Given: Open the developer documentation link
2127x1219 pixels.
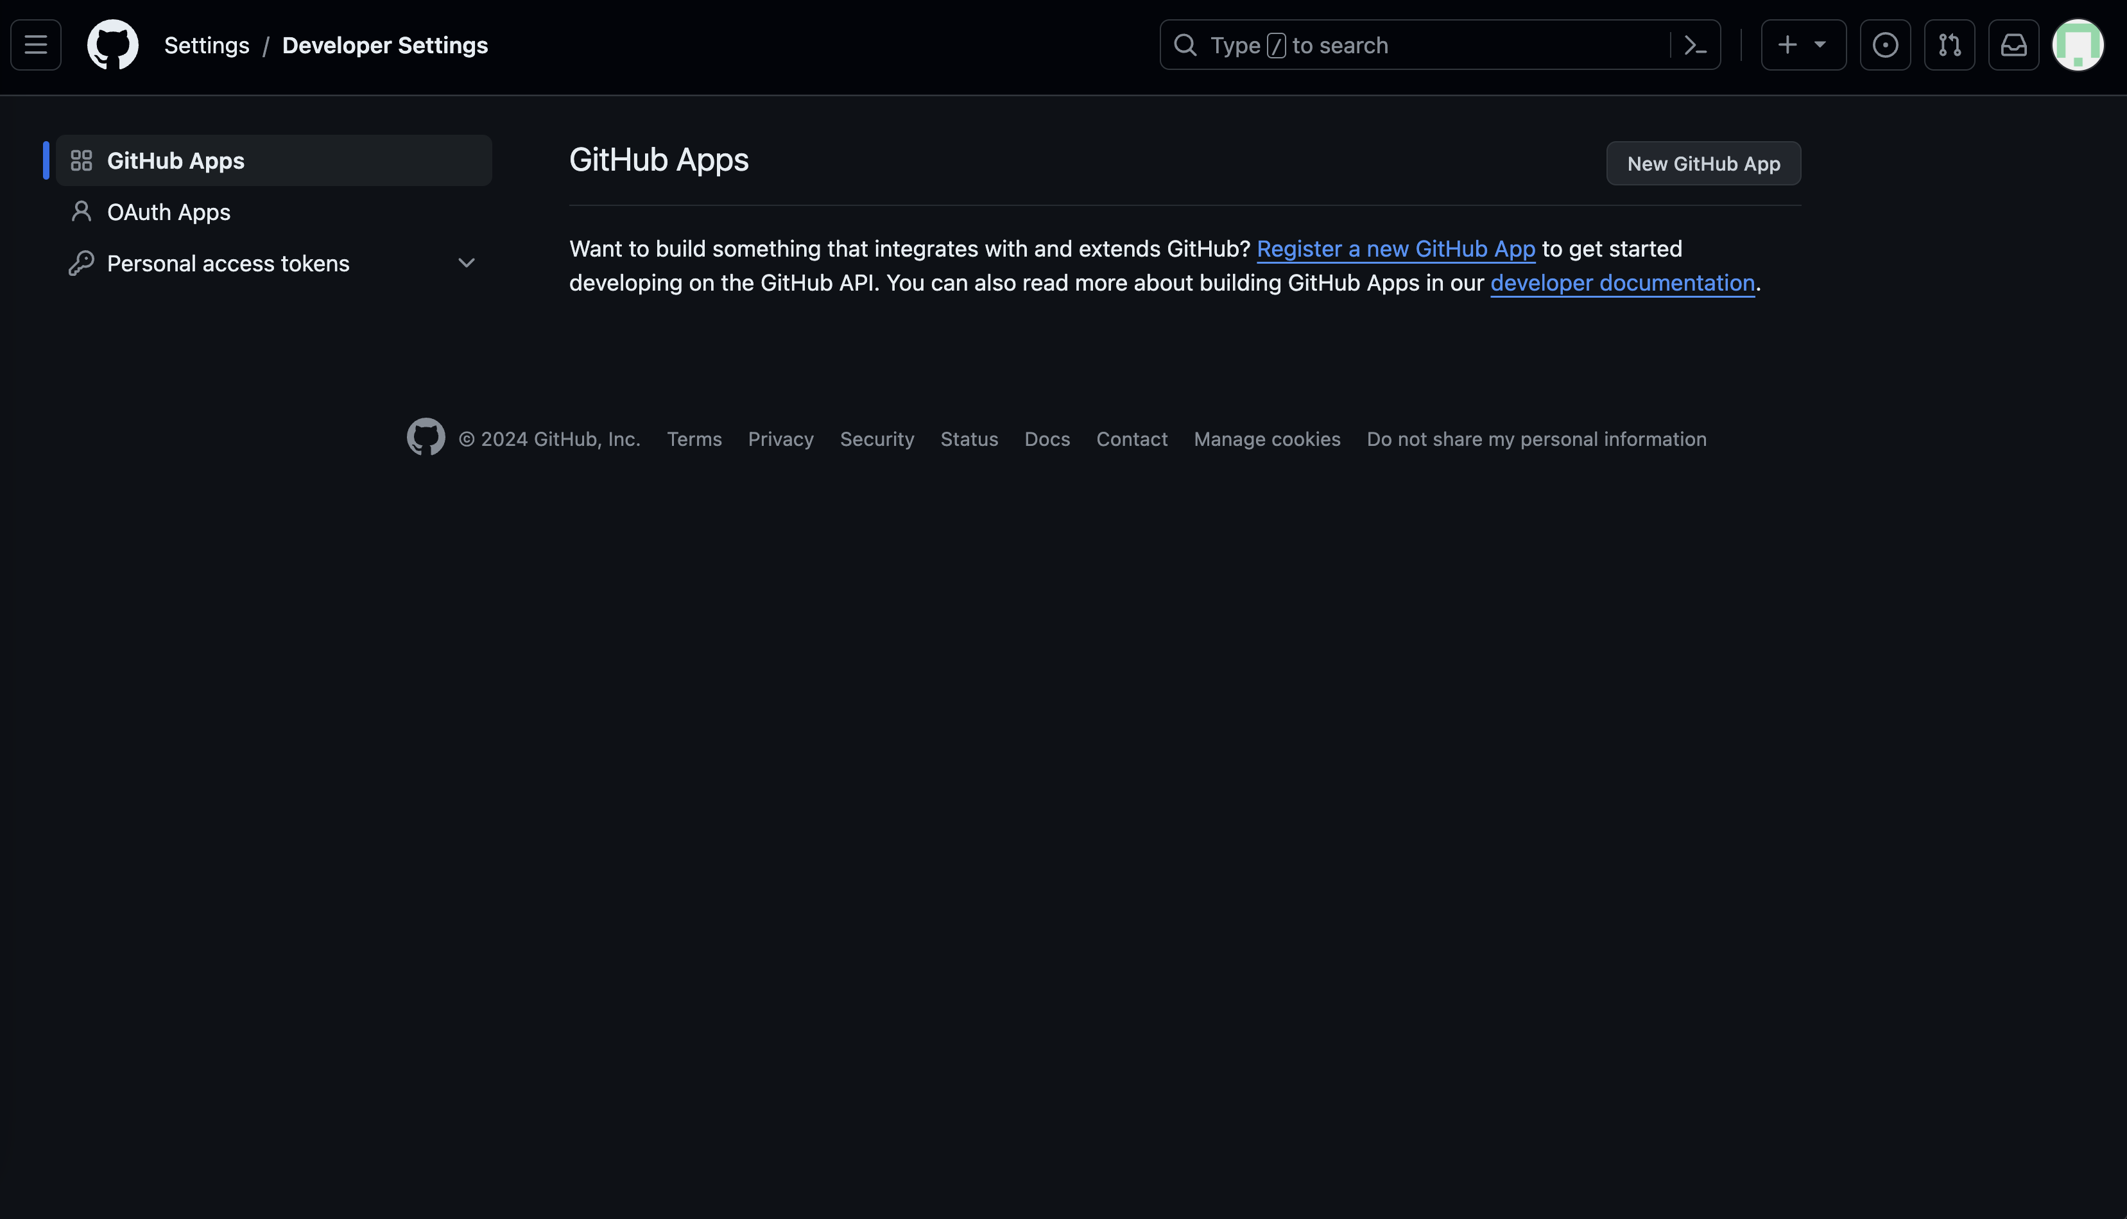Looking at the screenshot, I should (x=1622, y=283).
